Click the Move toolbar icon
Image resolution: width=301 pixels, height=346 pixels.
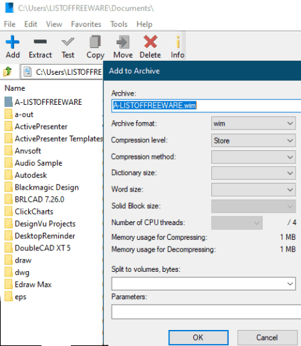pos(123,42)
